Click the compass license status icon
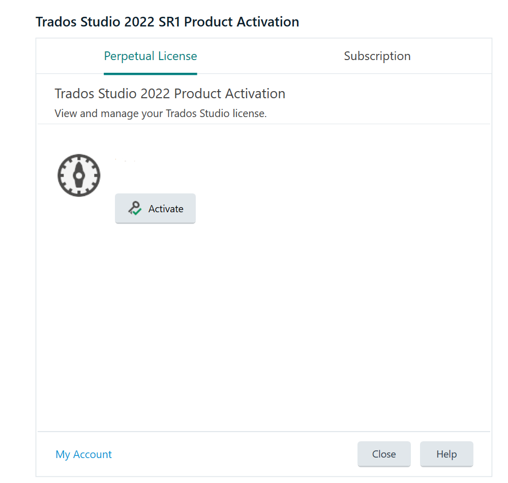This screenshot has height=483, width=508. pyautogui.click(x=79, y=175)
